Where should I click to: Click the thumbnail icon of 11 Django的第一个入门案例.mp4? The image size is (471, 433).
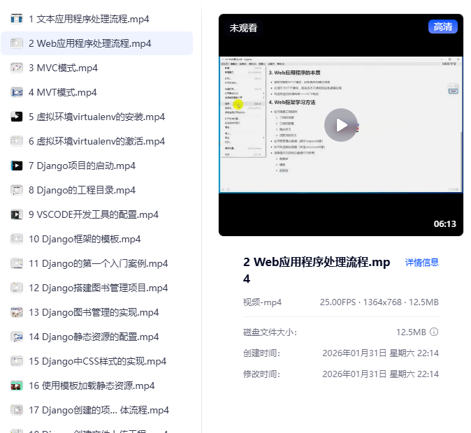click(17, 263)
